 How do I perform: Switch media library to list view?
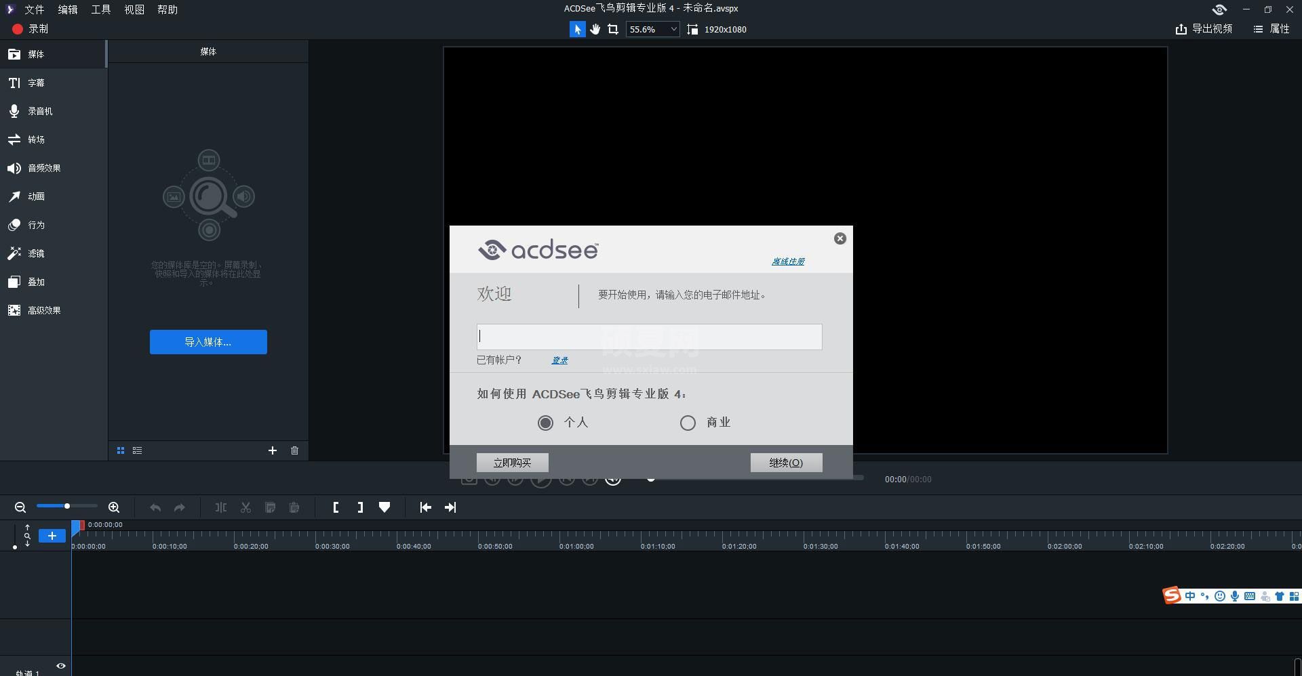(x=137, y=450)
